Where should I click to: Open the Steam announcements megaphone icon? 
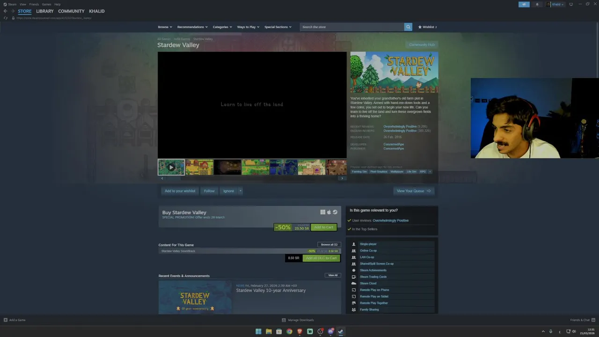tap(524, 4)
